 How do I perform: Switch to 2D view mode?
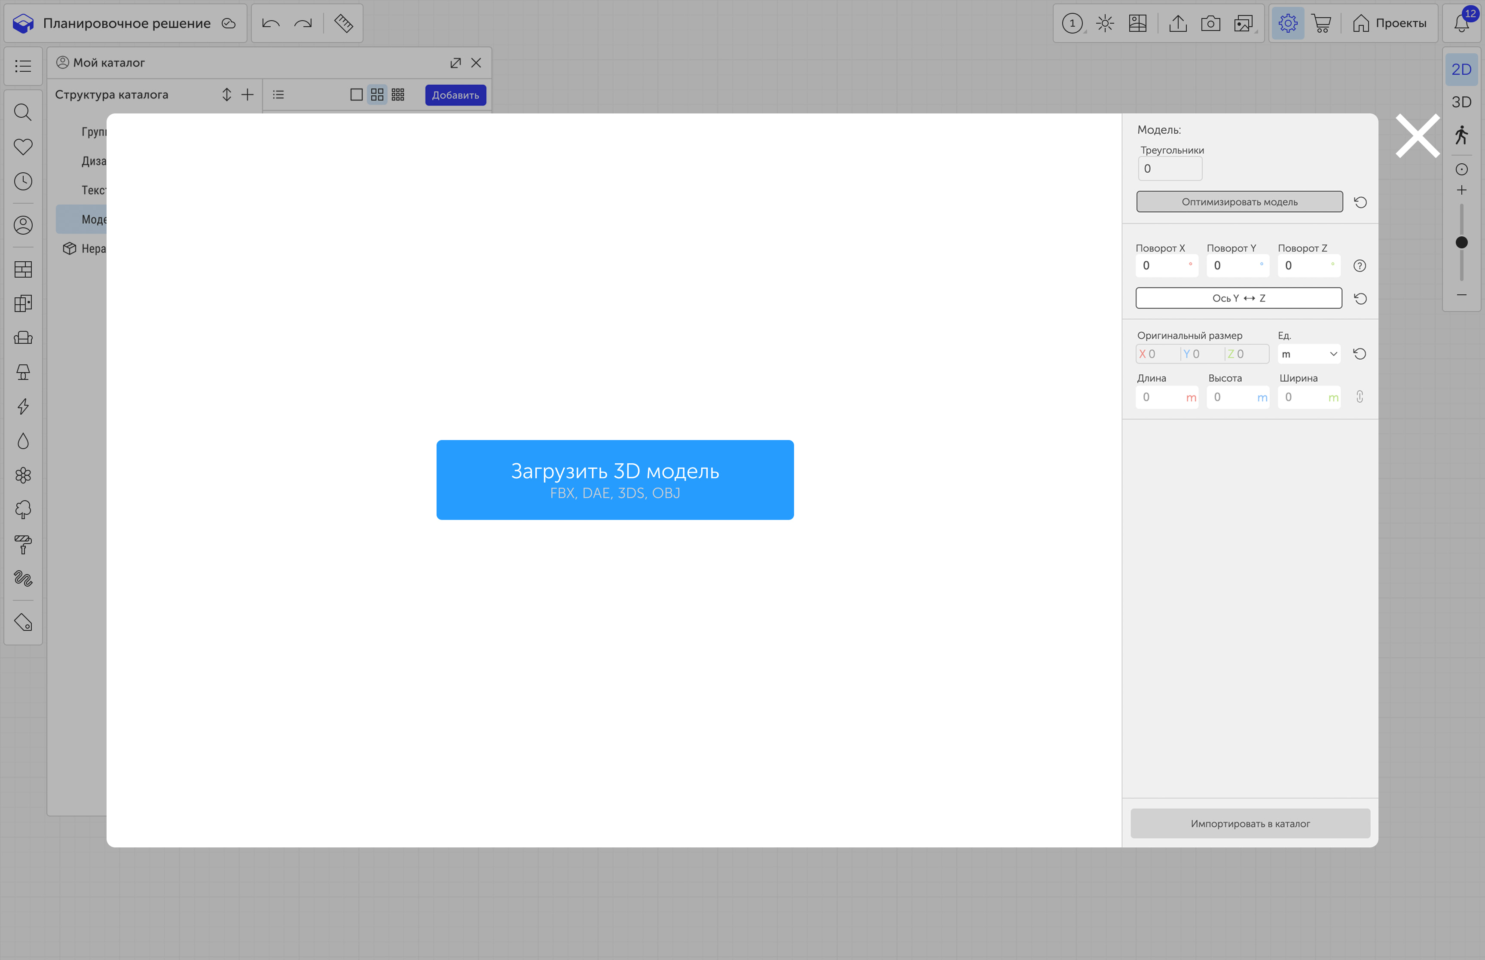tap(1461, 69)
